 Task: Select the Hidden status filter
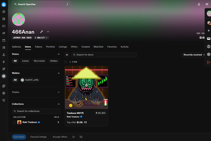(x=54, y=61)
